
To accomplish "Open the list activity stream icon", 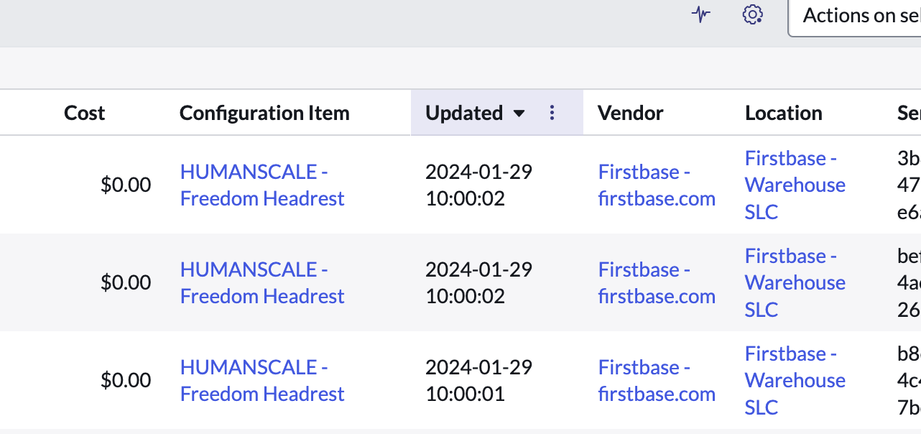I will click(x=700, y=14).
